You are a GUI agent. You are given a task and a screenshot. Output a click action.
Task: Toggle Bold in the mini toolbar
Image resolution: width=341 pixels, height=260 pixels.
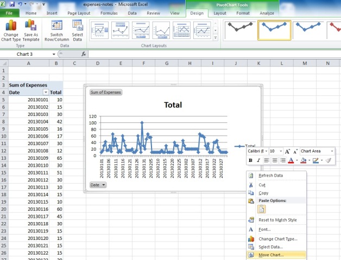pyautogui.click(x=250, y=160)
